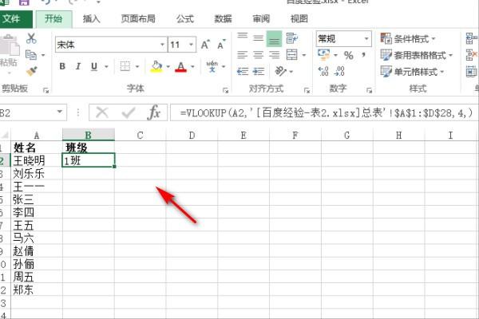Click the Wrap Text icon

291,38
